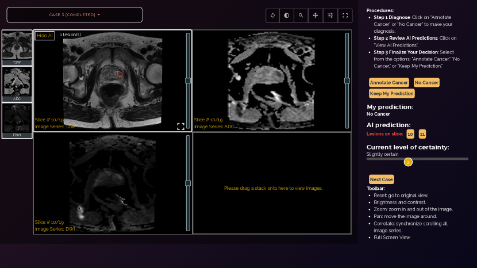
Task: Click the Reset view icon in toolbar
Action: (x=272, y=16)
